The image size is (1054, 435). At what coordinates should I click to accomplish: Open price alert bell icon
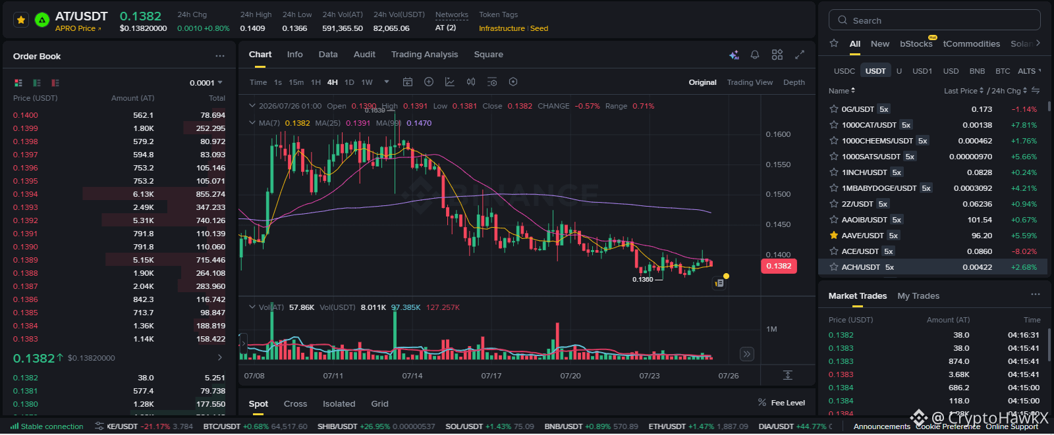755,55
